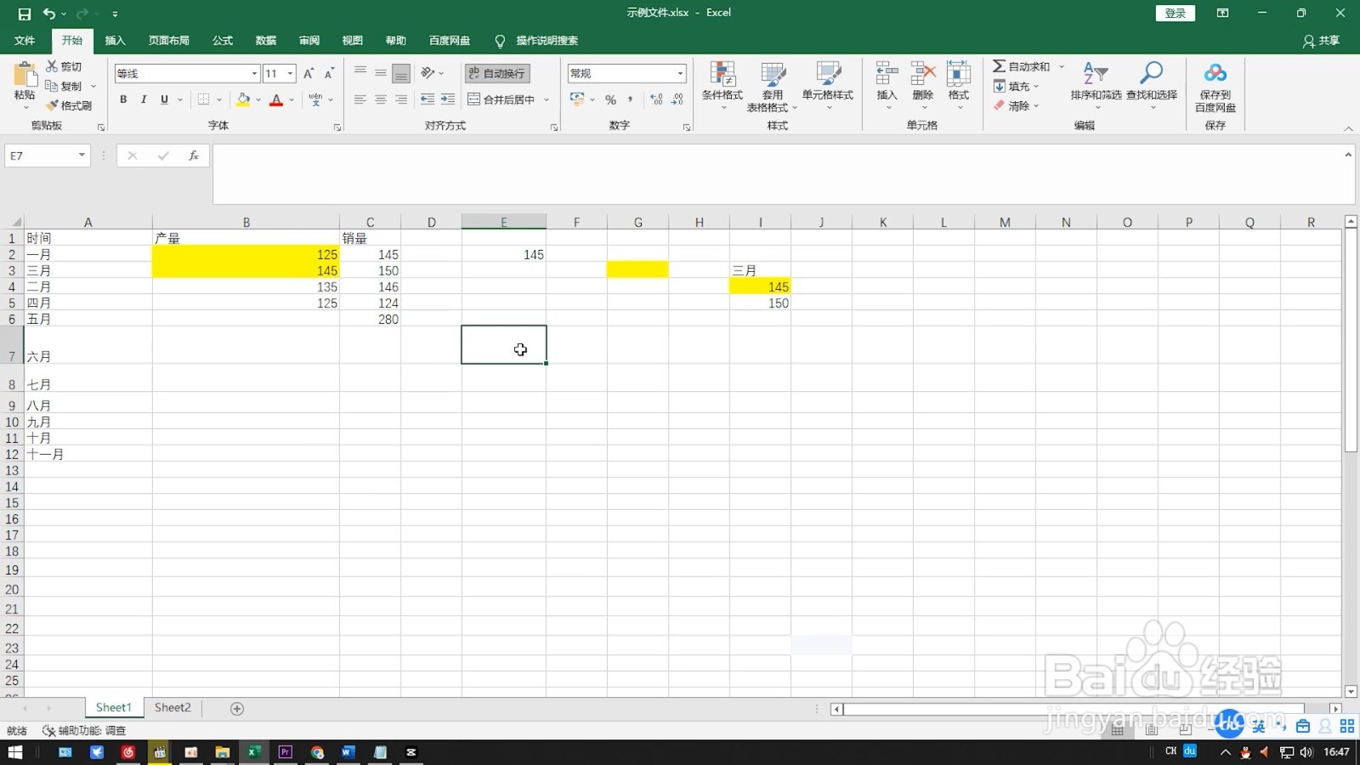Align text left
This screenshot has width=1360, height=765.
[x=360, y=99]
